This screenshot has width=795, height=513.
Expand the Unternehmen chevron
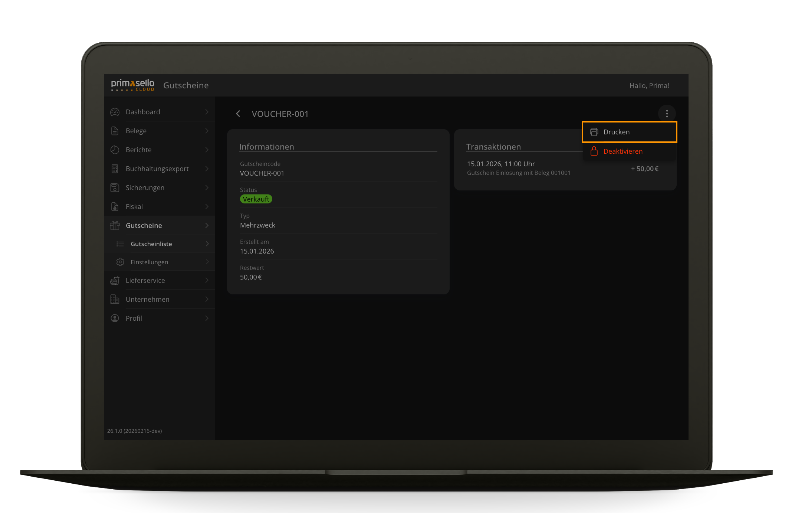click(207, 299)
